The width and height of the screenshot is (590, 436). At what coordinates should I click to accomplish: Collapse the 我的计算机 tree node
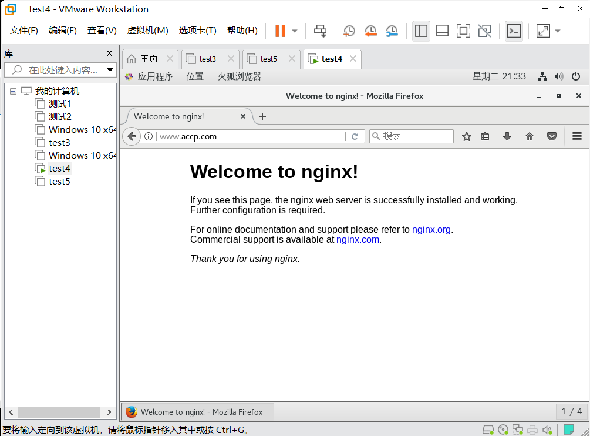tap(13, 91)
